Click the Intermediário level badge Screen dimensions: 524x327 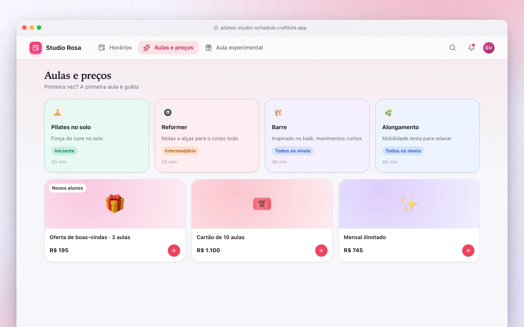click(180, 151)
